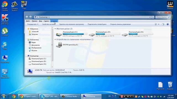Screen dimensions: 177x99
Task: Select DVD RW дисковод (E:) icon
Action: (x=59, y=45)
